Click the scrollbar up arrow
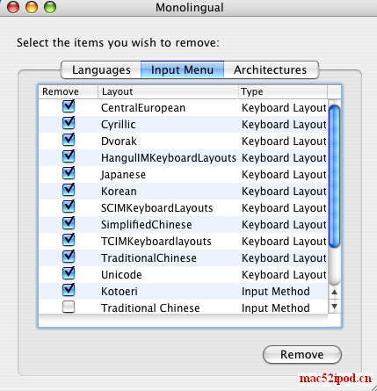 (334, 292)
